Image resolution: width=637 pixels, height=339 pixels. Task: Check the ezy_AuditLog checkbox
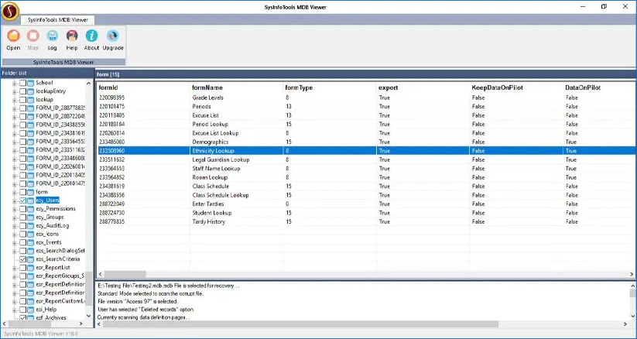(x=22, y=225)
